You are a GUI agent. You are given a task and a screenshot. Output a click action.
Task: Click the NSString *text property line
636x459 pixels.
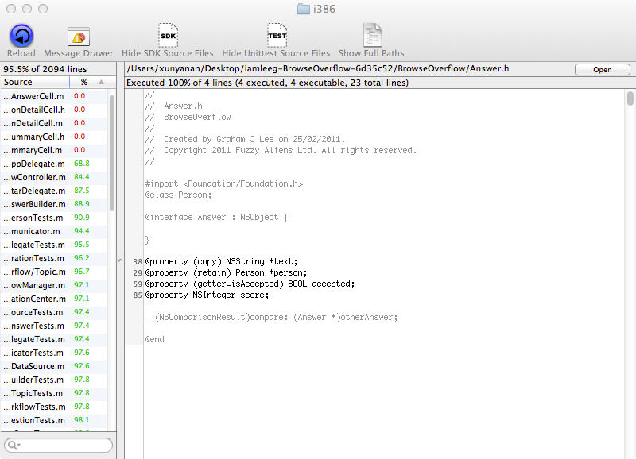(x=221, y=262)
